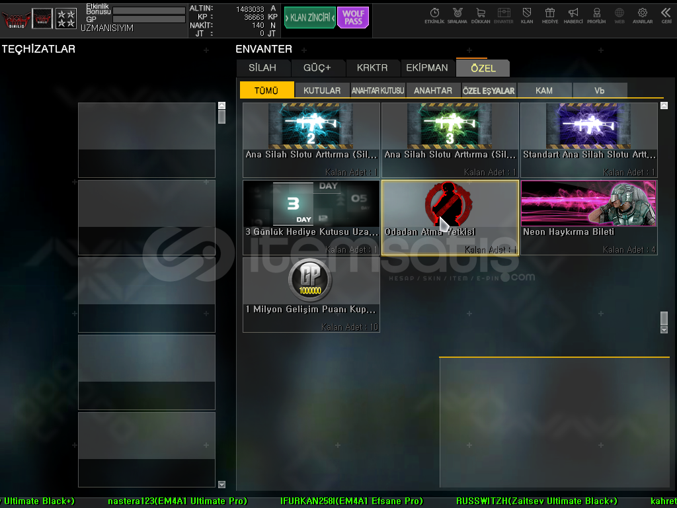The width and height of the screenshot is (677, 508).
Task: Open the Etkinlik events icon
Action: [x=434, y=15]
